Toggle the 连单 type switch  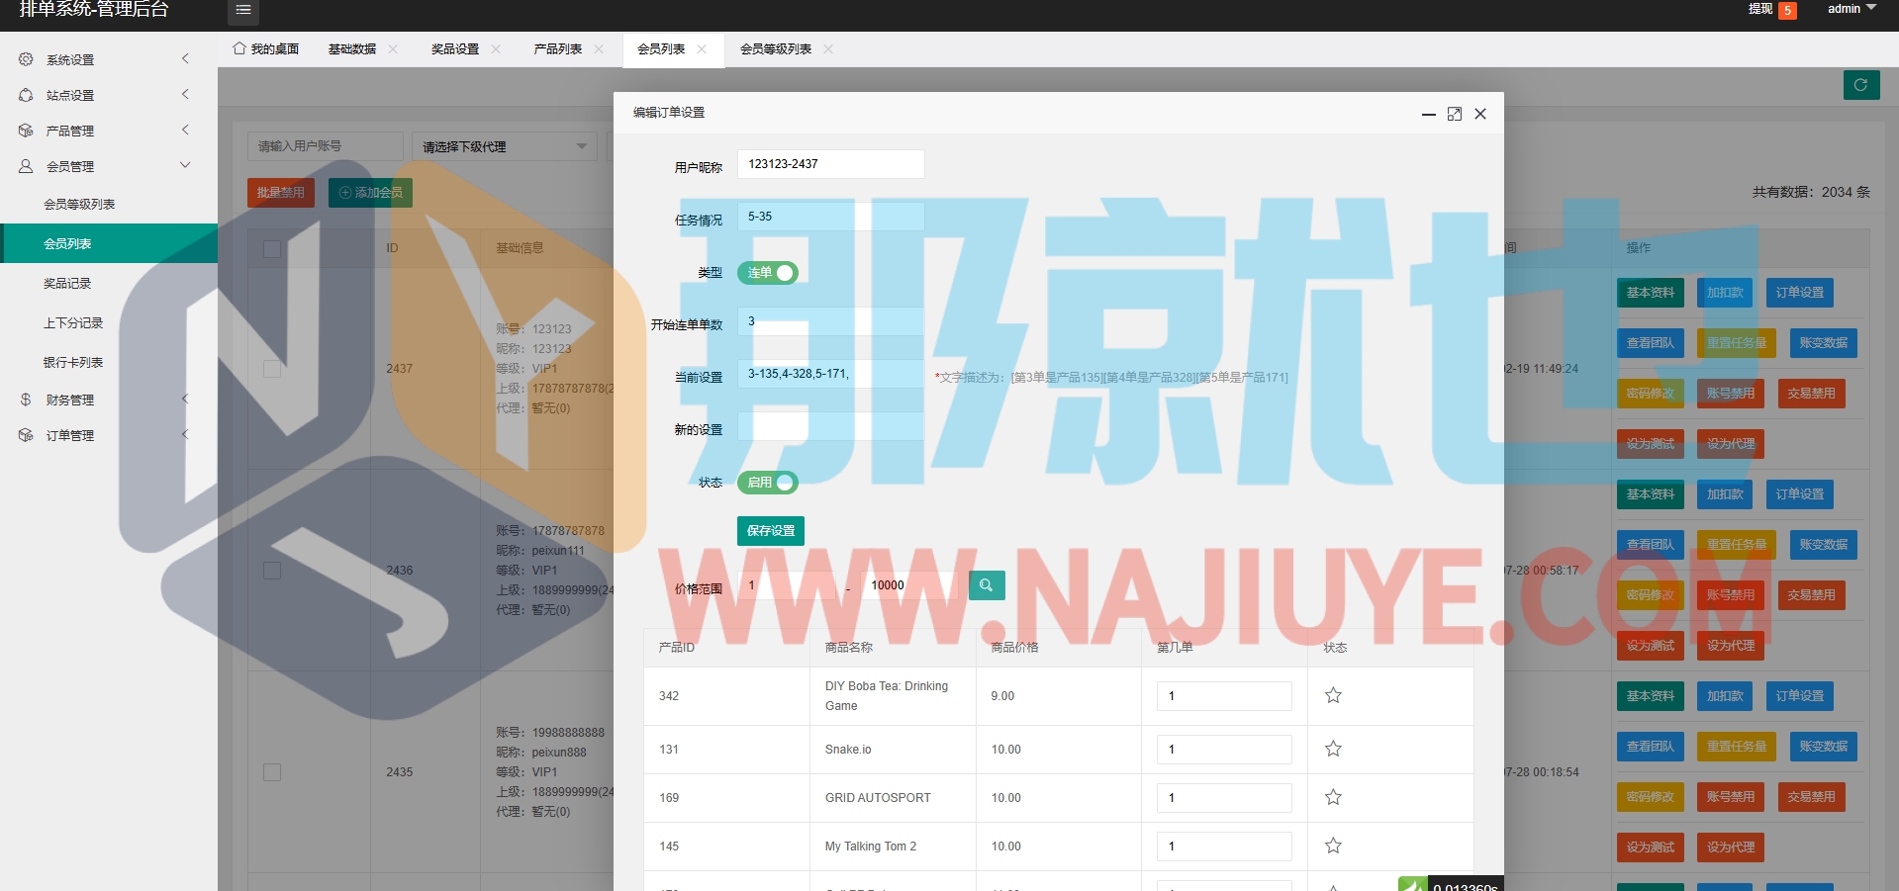pos(768,273)
